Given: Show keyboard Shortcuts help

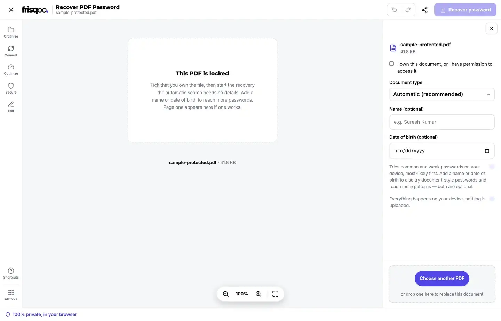Looking at the screenshot, I should tap(11, 273).
